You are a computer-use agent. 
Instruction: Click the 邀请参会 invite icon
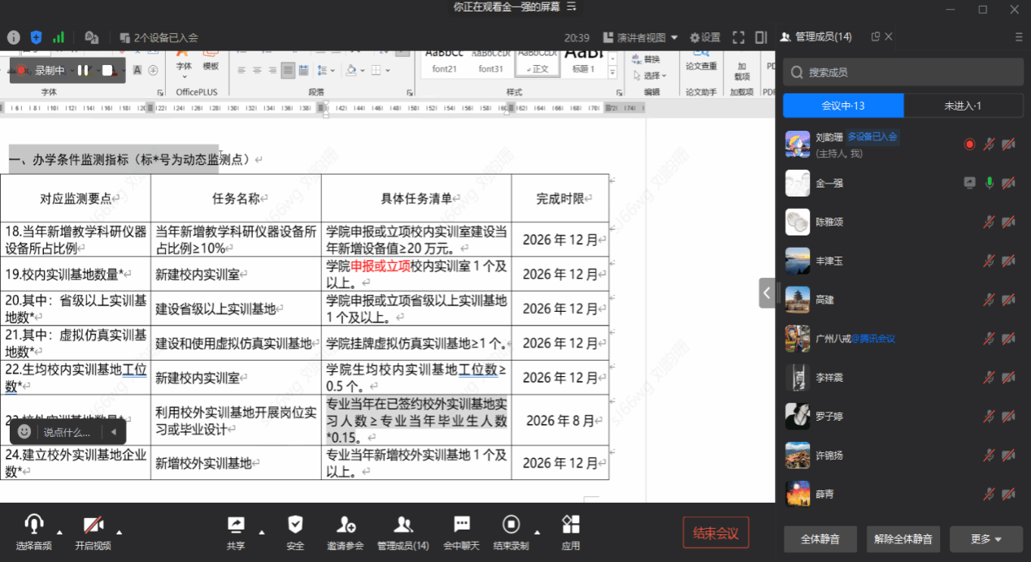(346, 525)
